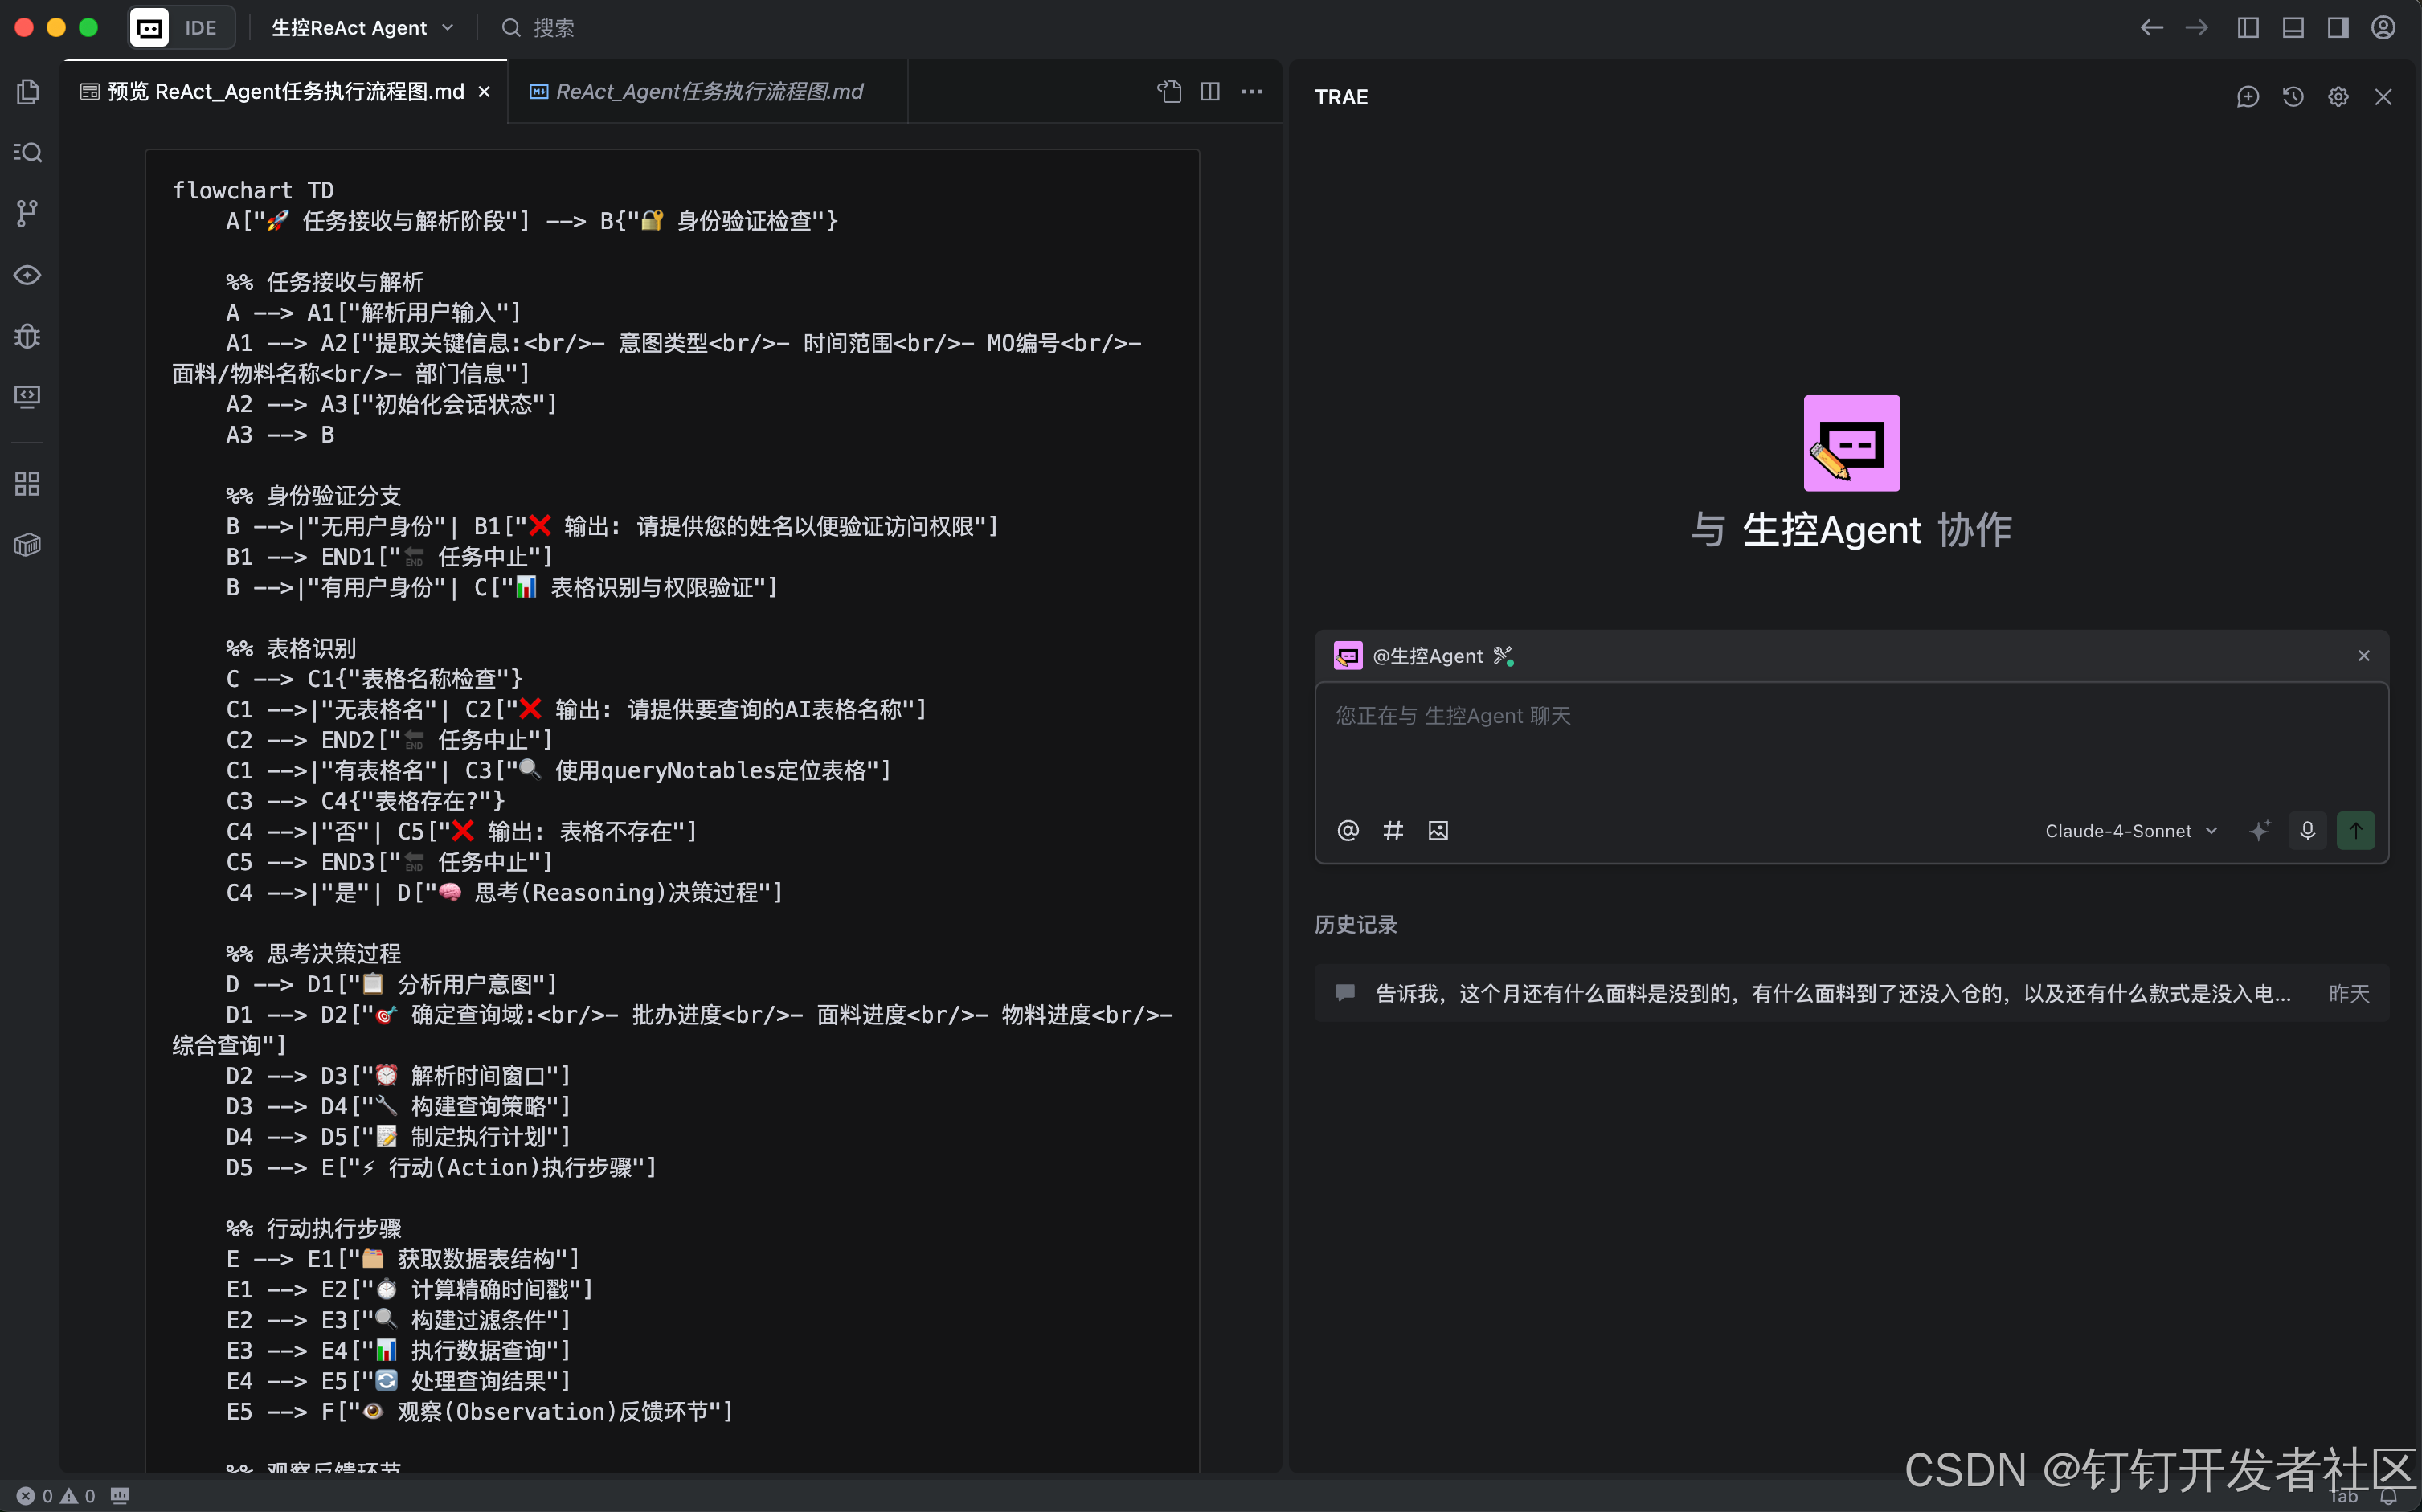This screenshot has height=1512, width=2422.
Task: Open the Claude-4-Sonnet model dropdown
Action: click(x=2131, y=831)
